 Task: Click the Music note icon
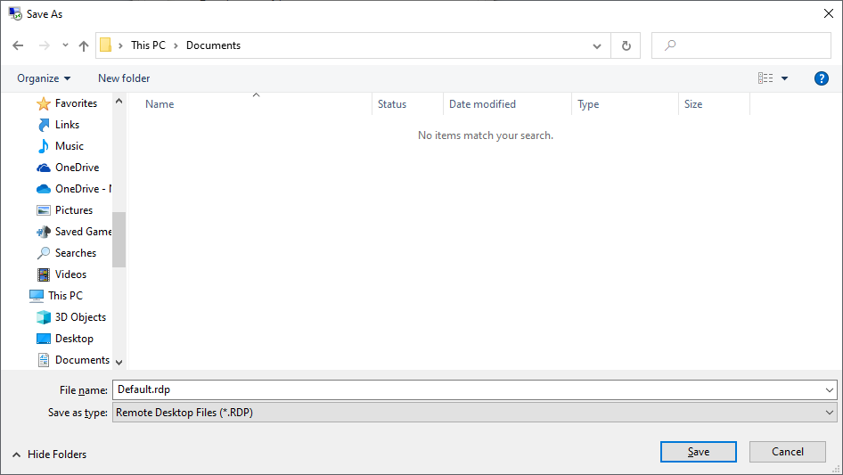(x=44, y=146)
